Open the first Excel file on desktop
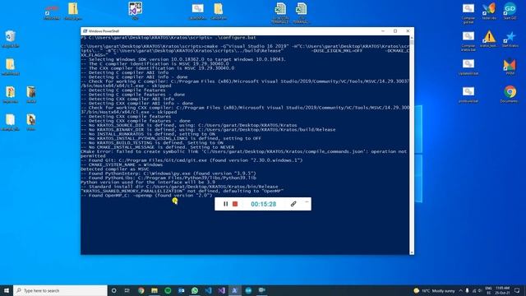 (280, 13)
